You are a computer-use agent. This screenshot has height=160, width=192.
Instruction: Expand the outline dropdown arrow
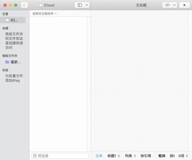pos(175,5)
